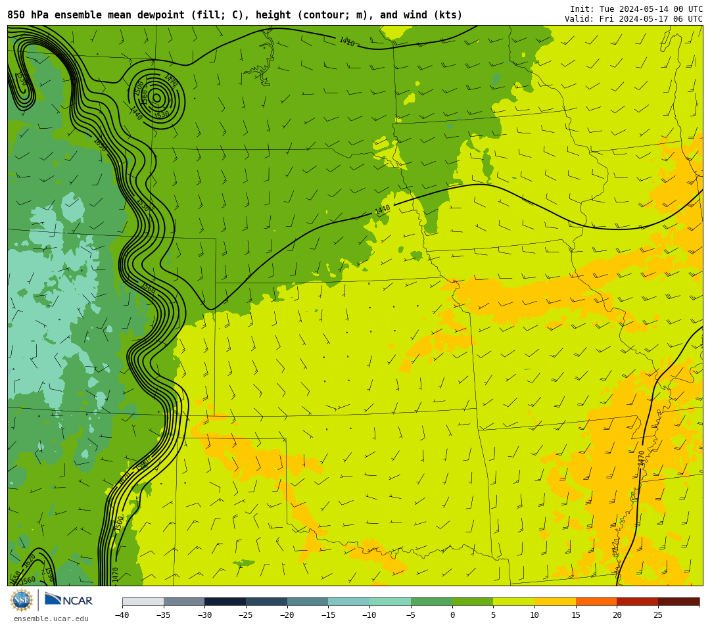
Task: Click the -10 colorbar tick label
Action: (x=369, y=615)
